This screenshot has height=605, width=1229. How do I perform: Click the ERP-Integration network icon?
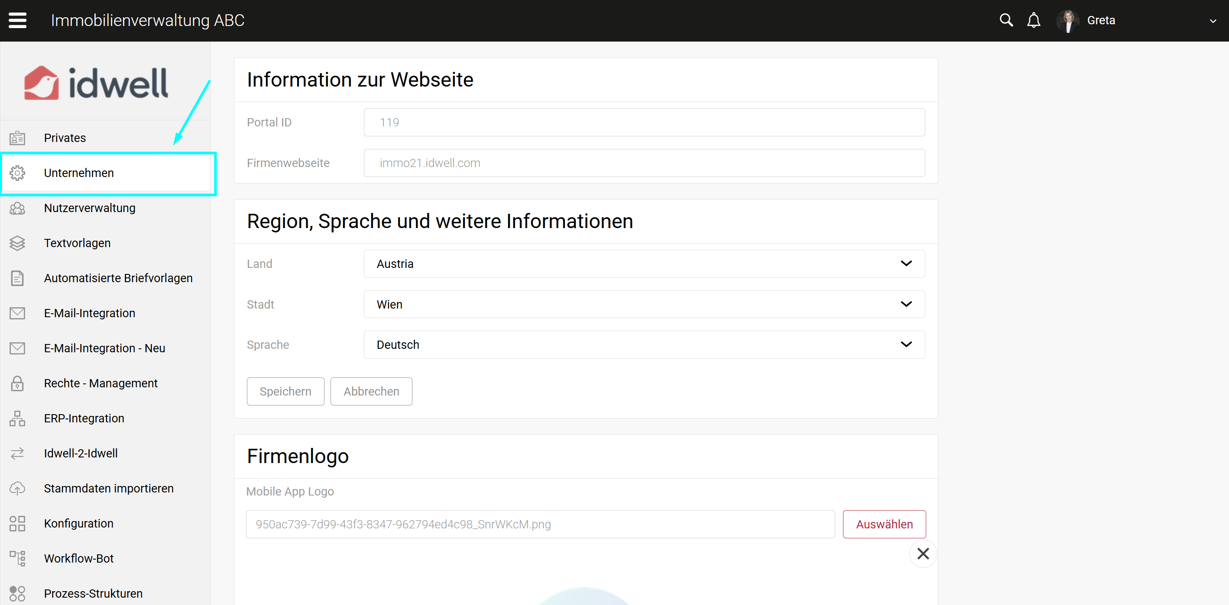[x=17, y=418]
